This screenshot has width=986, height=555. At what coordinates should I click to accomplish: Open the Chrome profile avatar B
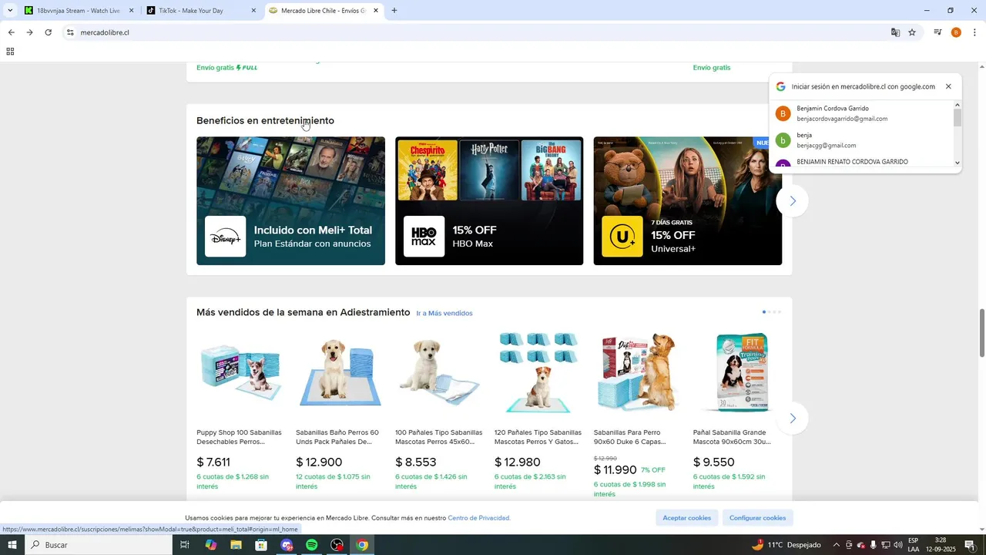click(956, 32)
